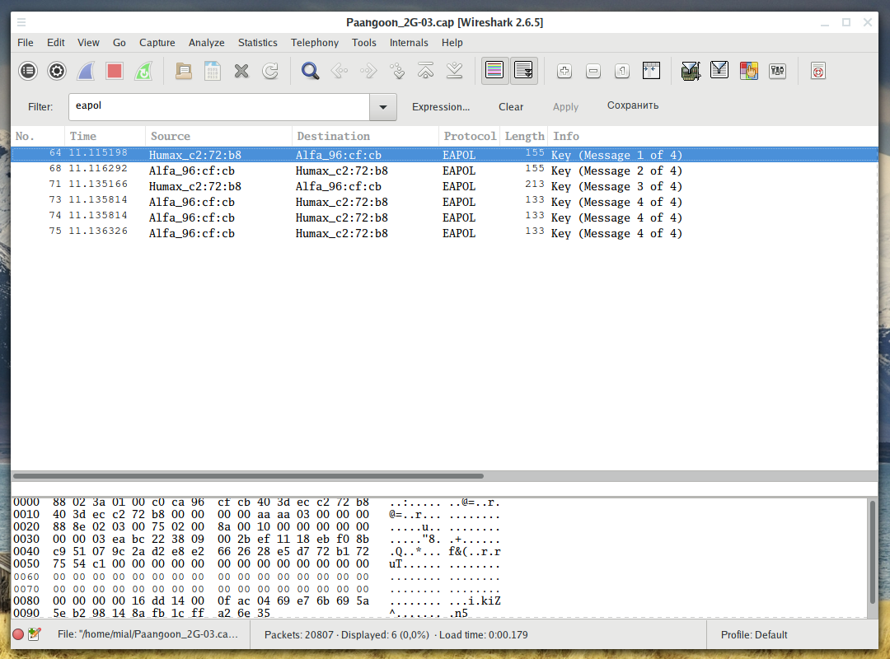This screenshot has height=659, width=890.
Task: Click the Expression... button
Action: click(441, 107)
